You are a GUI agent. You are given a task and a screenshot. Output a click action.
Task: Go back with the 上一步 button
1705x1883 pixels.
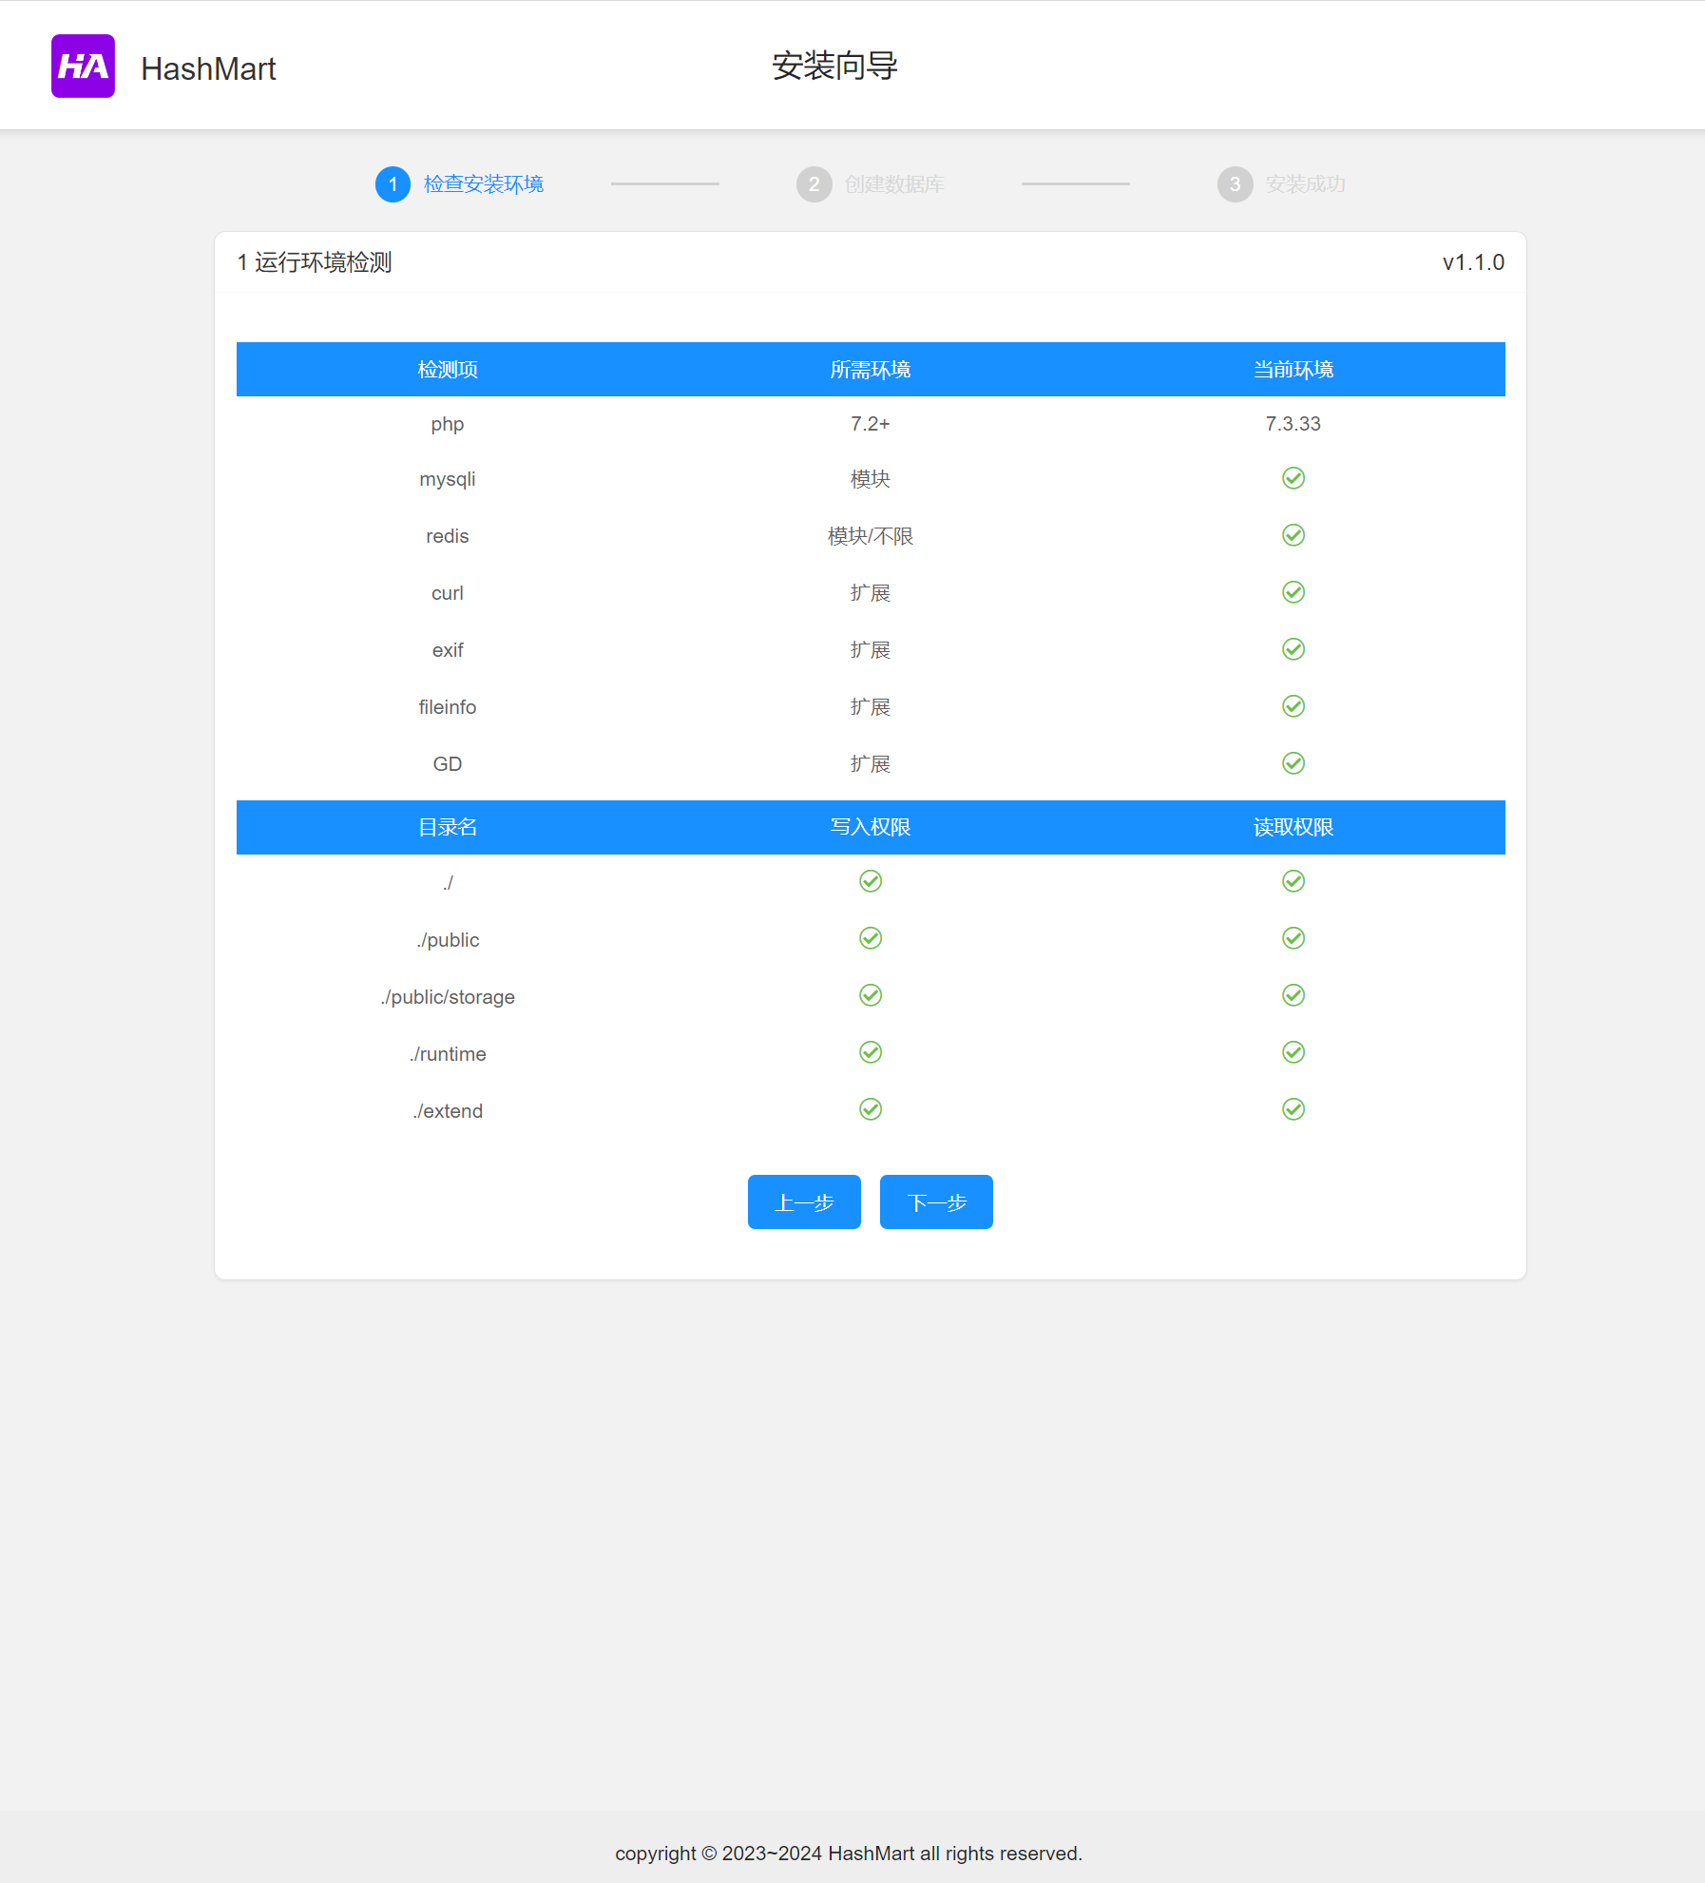[804, 1202]
